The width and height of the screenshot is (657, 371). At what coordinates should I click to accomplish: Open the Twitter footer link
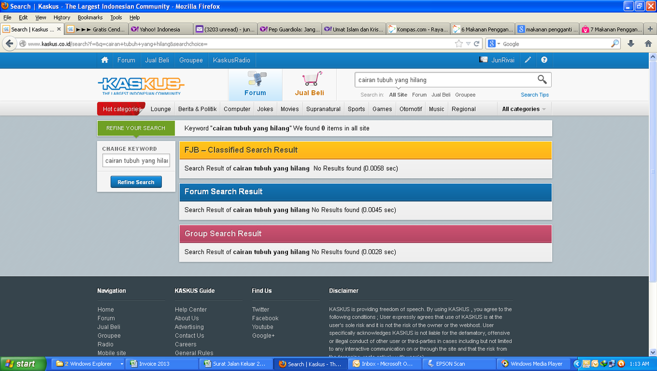[261, 309]
